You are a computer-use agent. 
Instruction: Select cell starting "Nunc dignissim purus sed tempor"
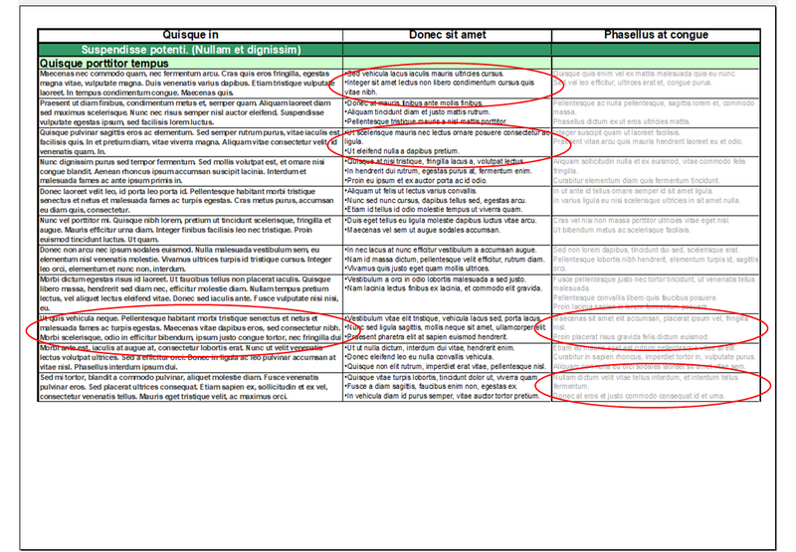pyautogui.click(x=190, y=171)
